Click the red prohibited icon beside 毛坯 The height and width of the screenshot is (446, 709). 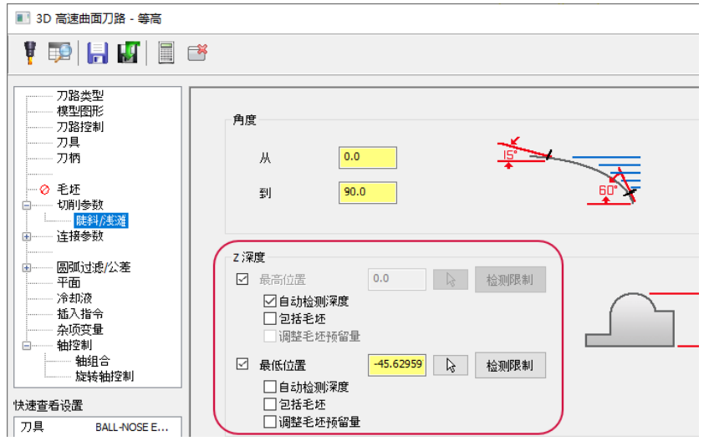tap(44, 190)
